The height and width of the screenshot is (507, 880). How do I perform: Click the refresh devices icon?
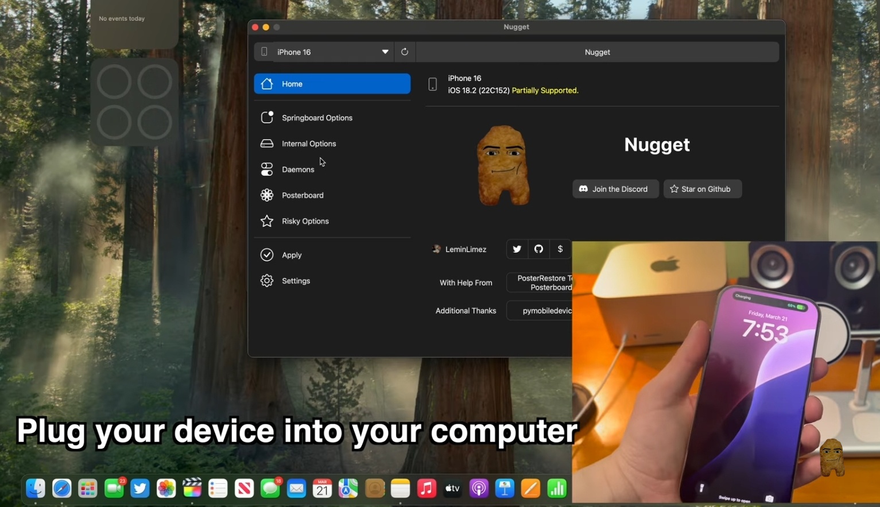405,52
